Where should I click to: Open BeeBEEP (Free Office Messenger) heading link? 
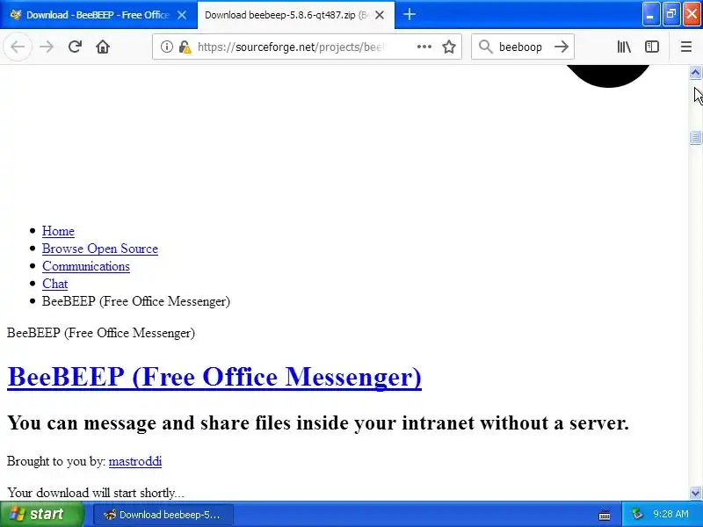(x=214, y=377)
